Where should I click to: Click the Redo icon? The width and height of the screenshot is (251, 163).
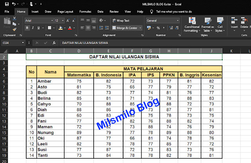23,4
